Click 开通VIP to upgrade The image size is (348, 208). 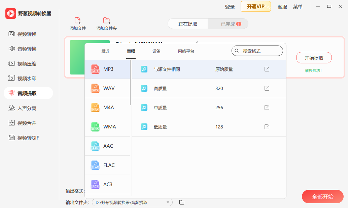(255, 6)
